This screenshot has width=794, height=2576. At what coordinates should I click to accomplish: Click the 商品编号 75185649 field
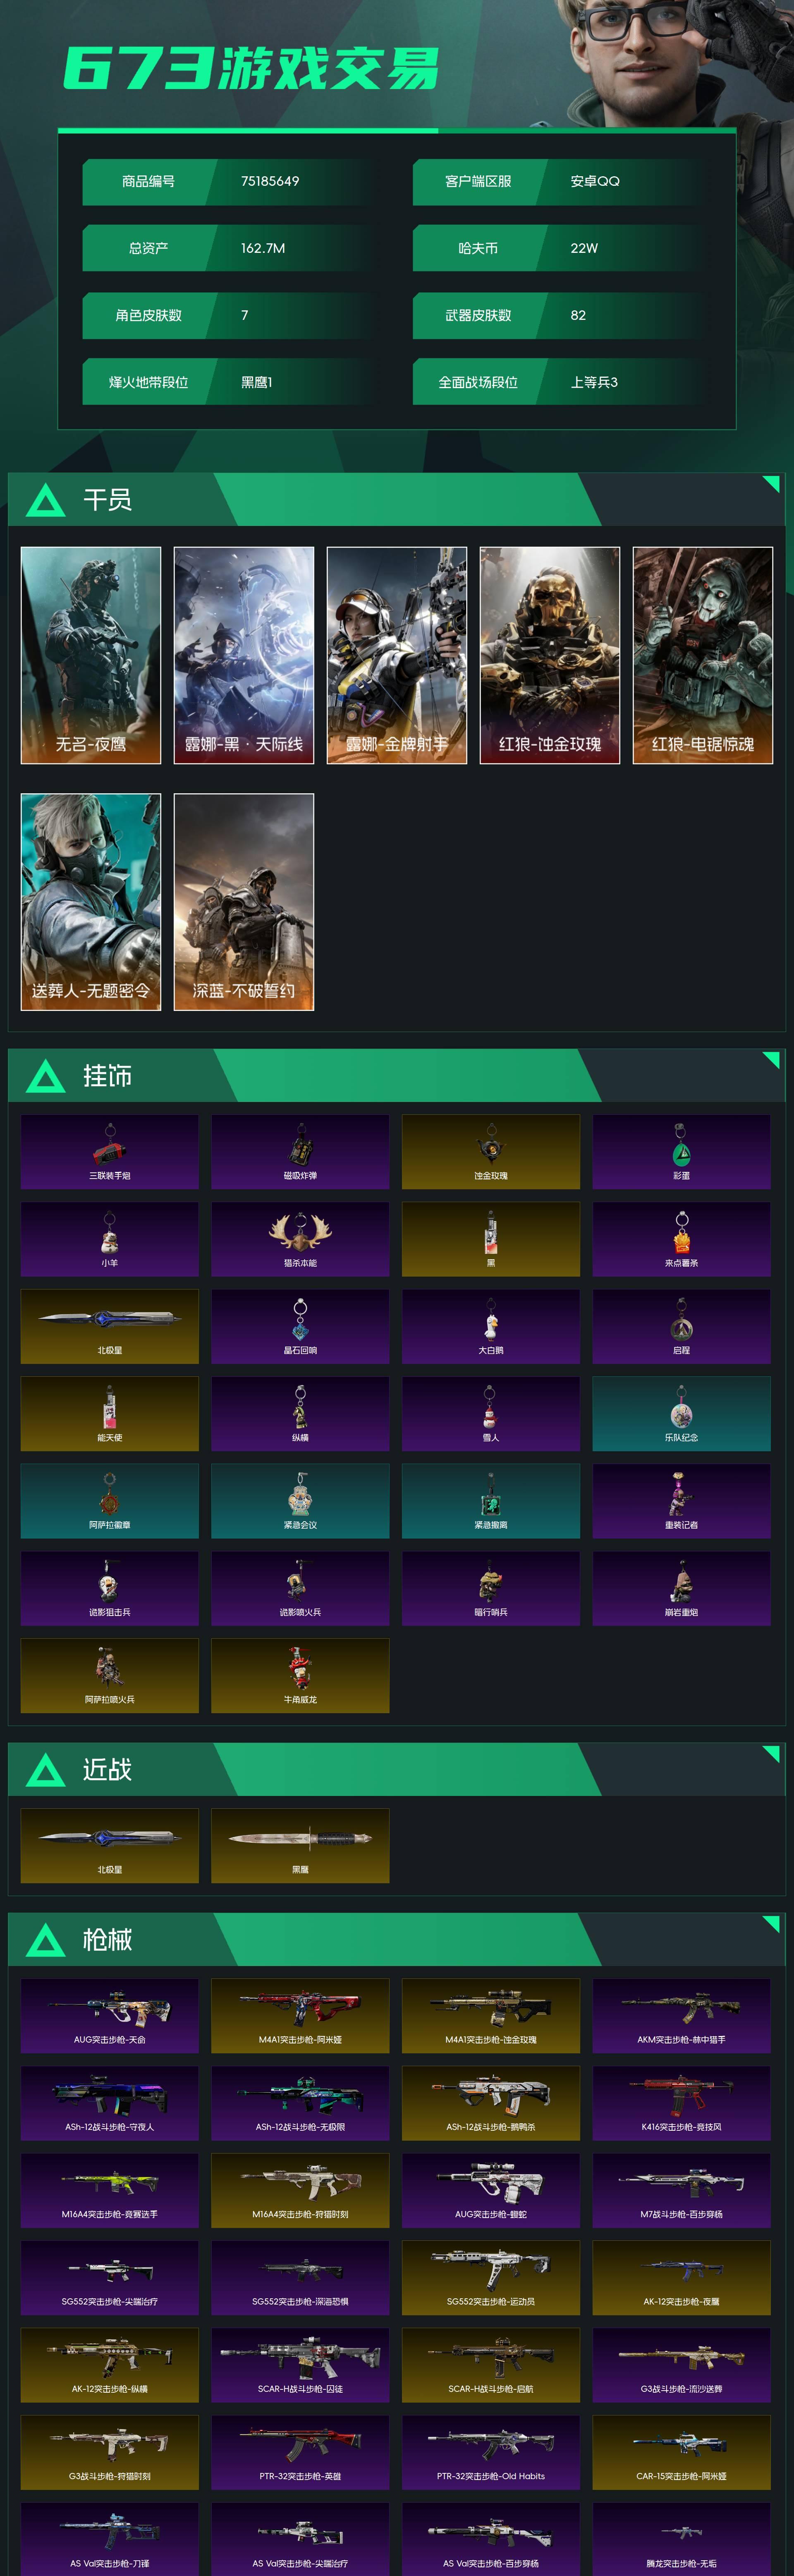click(230, 181)
